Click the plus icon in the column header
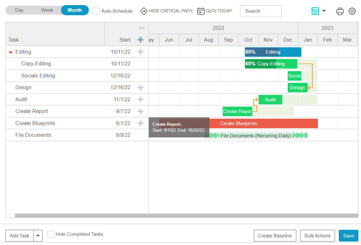 click(x=141, y=40)
